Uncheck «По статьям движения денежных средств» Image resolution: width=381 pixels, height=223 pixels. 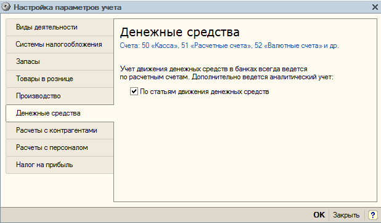pos(134,92)
